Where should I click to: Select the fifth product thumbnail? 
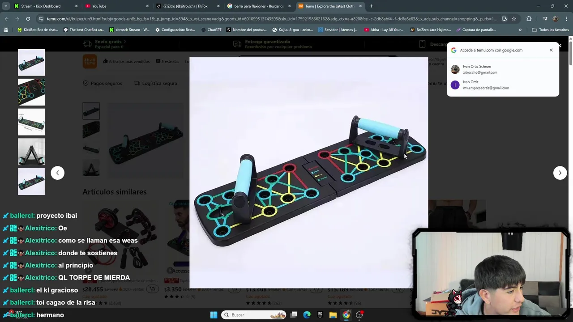tap(31, 182)
